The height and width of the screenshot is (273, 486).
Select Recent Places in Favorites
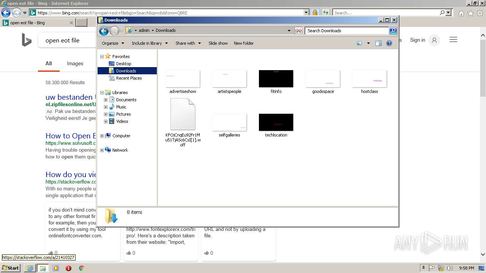coord(129,78)
